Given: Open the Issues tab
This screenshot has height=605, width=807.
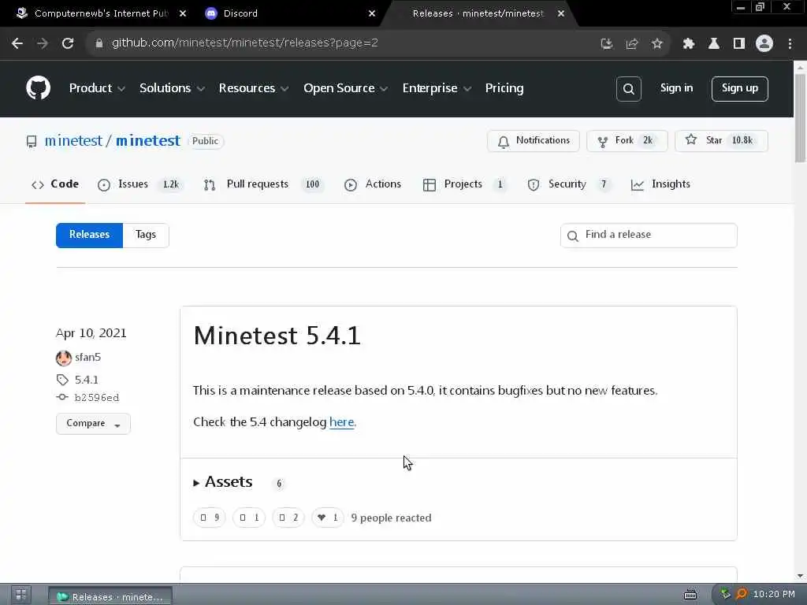Looking at the screenshot, I should [x=139, y=184].
